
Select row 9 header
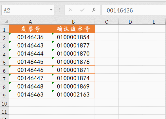click(x=4, y=94)
